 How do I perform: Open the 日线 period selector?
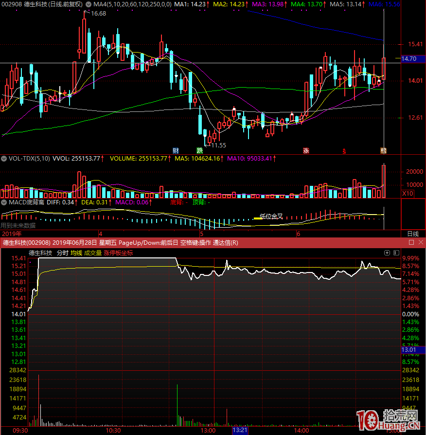coord(412,234)
